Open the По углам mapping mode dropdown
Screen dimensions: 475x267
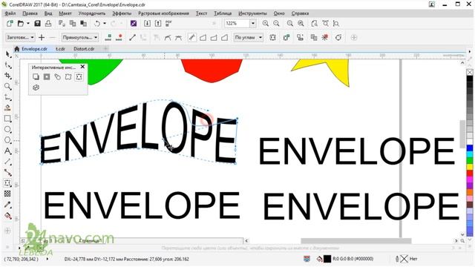[x=249, y=38]
